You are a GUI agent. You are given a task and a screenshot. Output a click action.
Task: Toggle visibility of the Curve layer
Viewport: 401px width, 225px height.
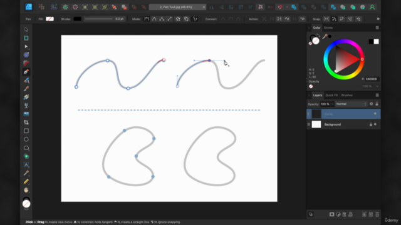click(x=375, y=114)
